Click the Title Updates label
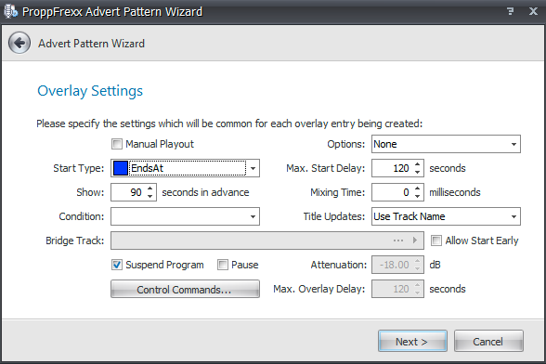Image resolution: width=546 pixels, height=364 pixels. point(334,216)
